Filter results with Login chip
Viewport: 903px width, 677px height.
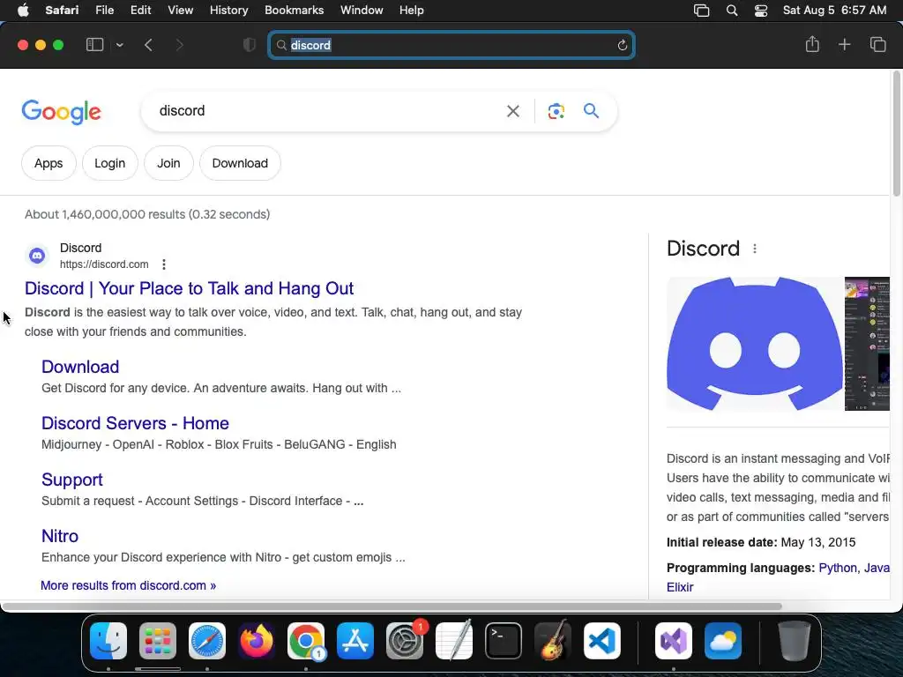pos(110,163)
